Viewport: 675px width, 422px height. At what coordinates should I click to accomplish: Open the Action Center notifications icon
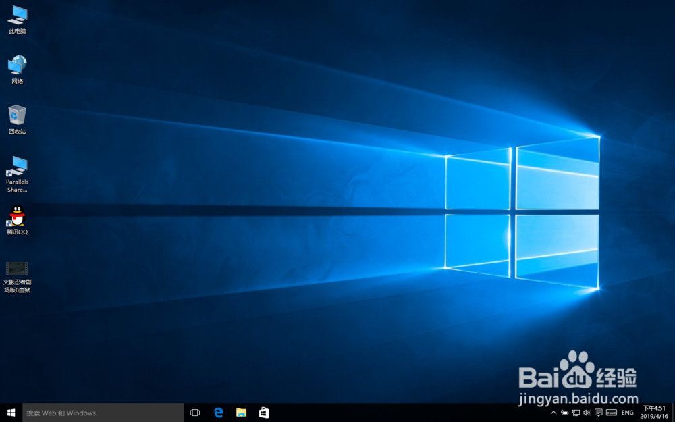(598, 413)
